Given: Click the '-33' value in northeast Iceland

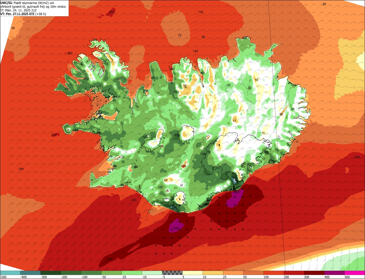Looking at the screenshot, I should pyautogui.click(x=249, y=88).
